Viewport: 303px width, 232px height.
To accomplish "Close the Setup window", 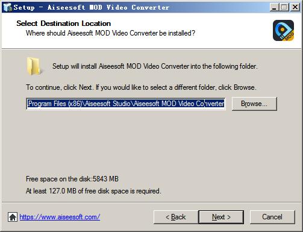I will (295, 7).
